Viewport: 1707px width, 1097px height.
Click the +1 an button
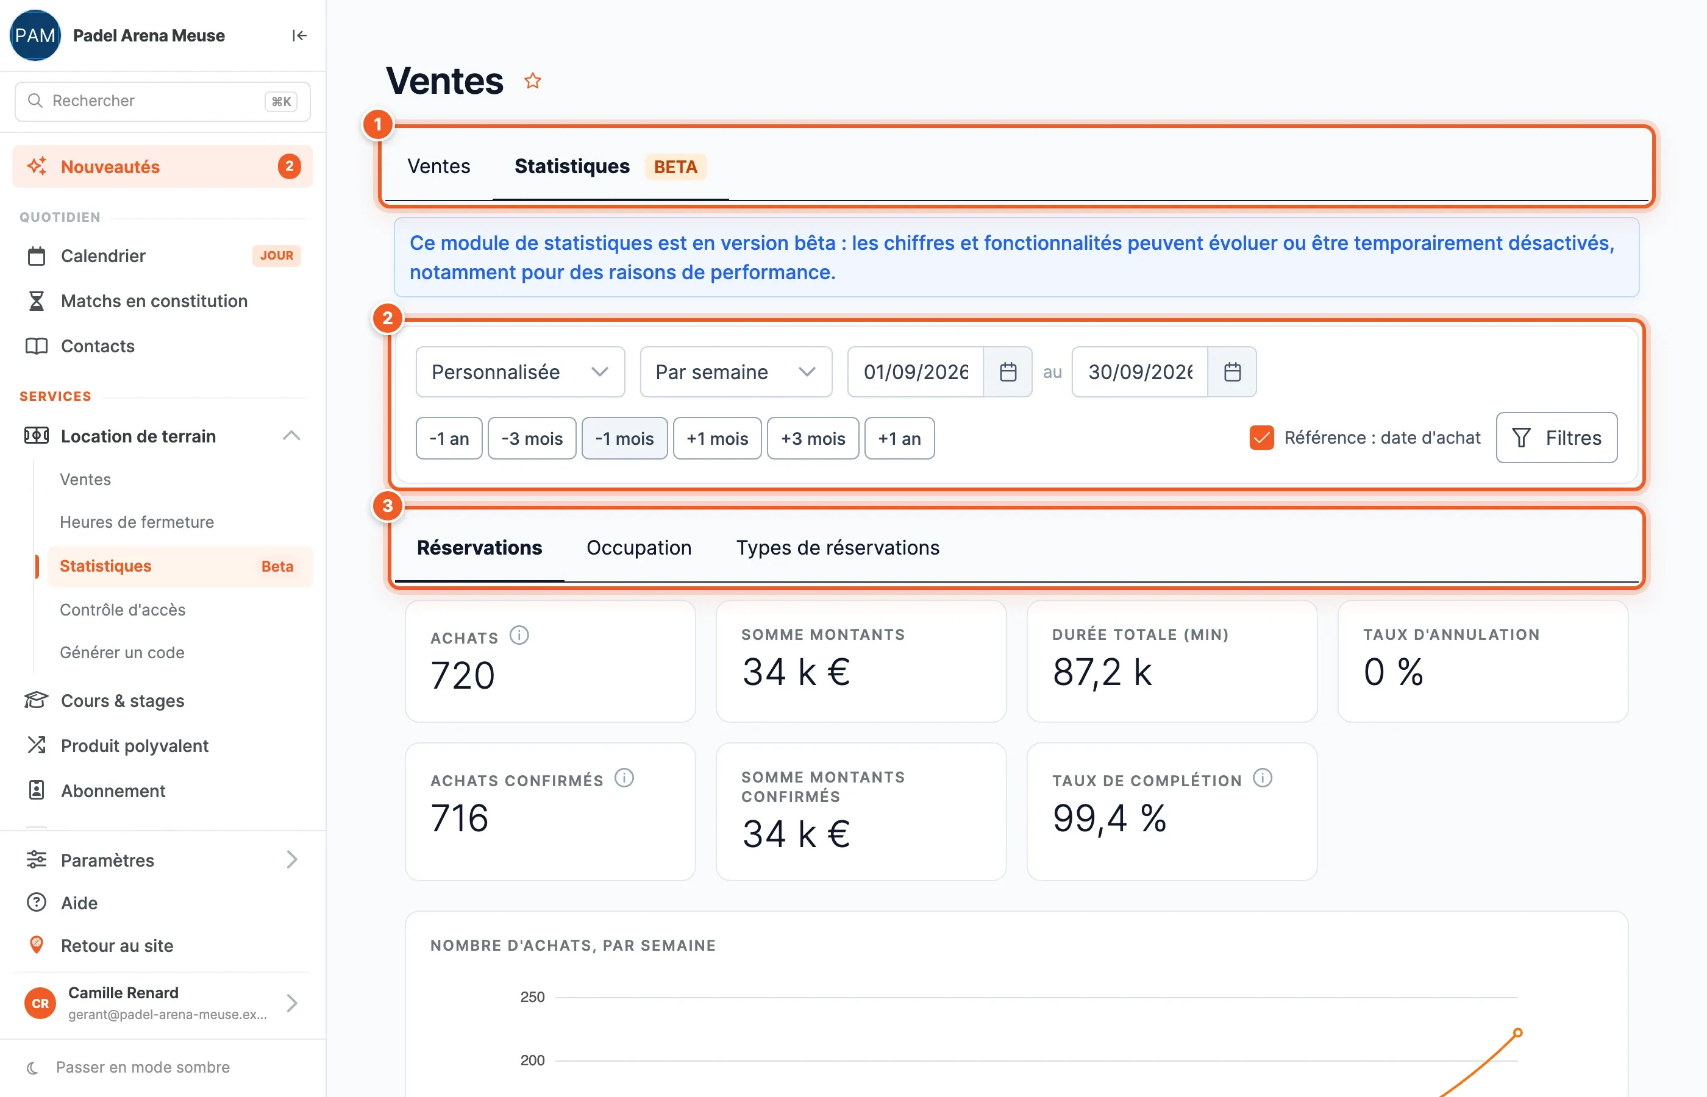point(900,438)
